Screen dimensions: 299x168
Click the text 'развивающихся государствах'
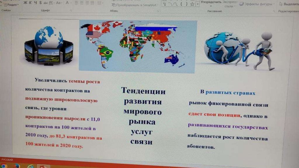click(x=228, y=126)
